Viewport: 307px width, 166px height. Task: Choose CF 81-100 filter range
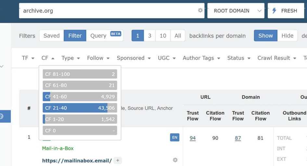[80, 74]
